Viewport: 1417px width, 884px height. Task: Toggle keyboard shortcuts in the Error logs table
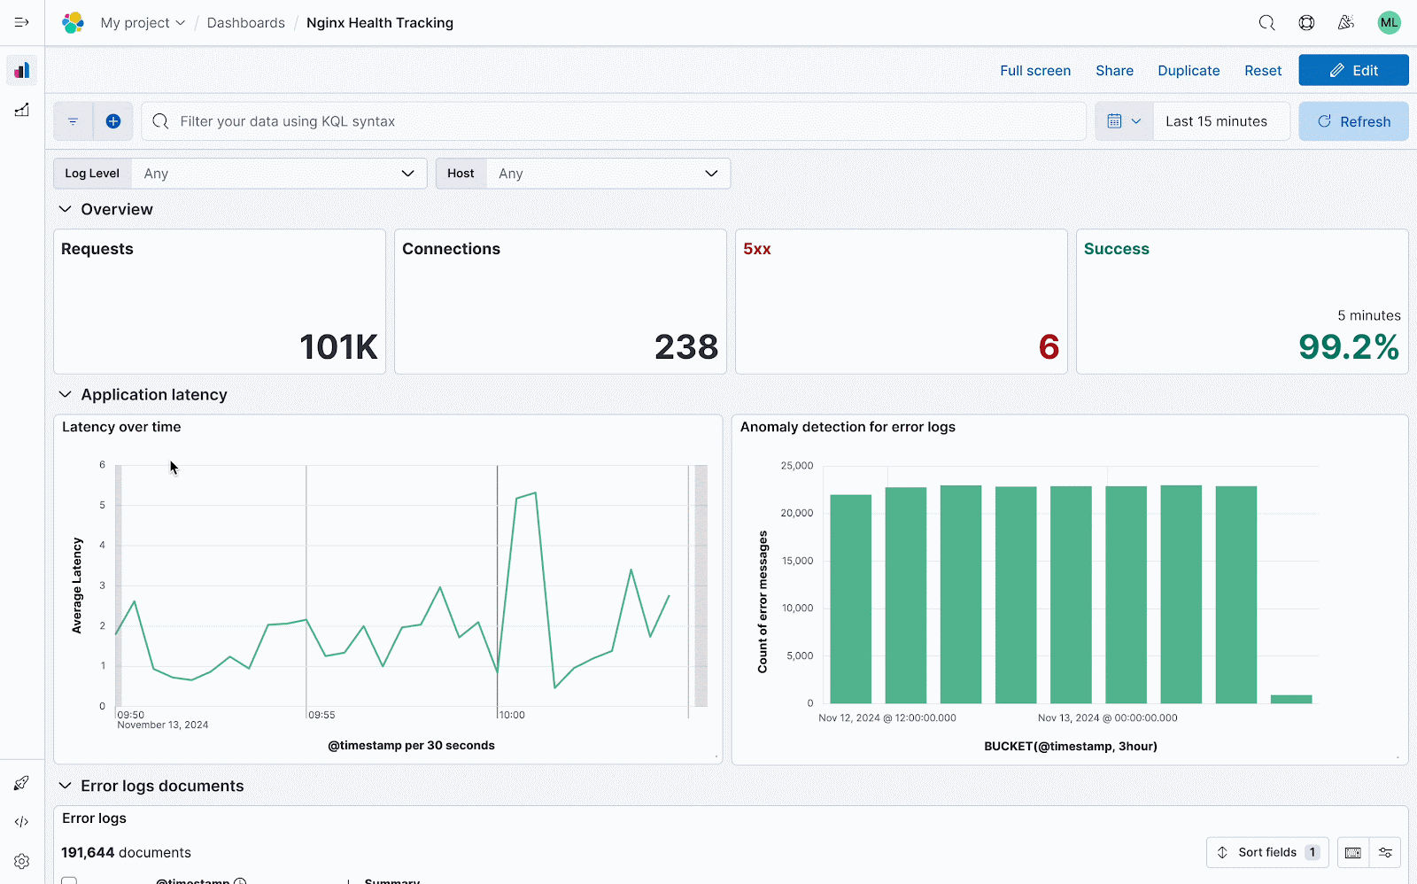(x=1352, y=852)
